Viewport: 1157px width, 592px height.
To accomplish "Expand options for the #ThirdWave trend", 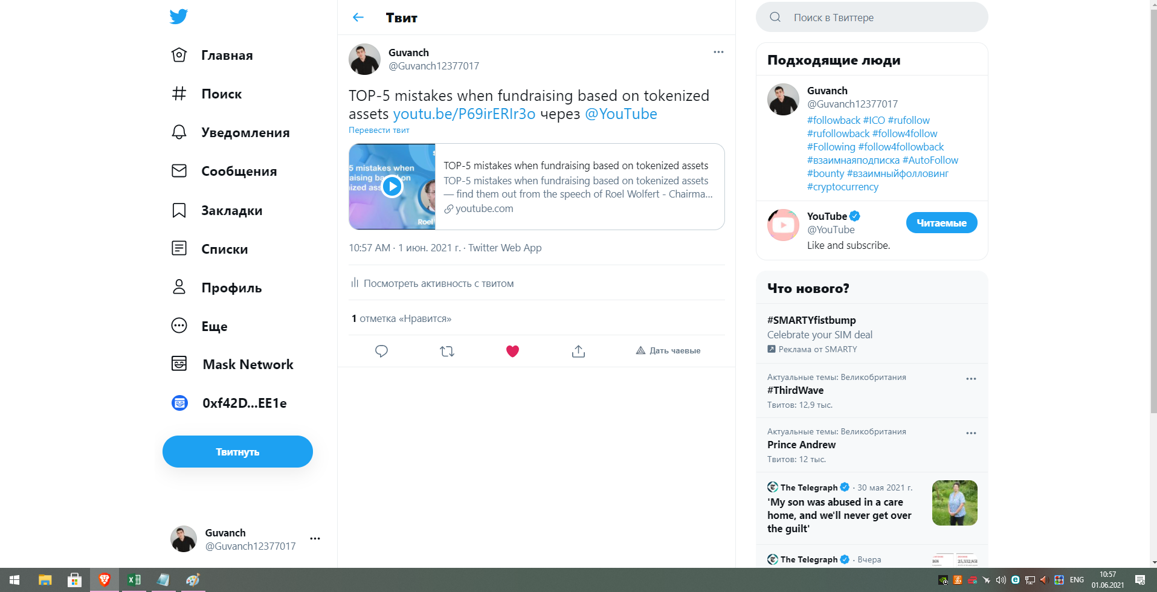I will (x=971, y=379).
